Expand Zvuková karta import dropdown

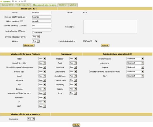tap(73, 80)
